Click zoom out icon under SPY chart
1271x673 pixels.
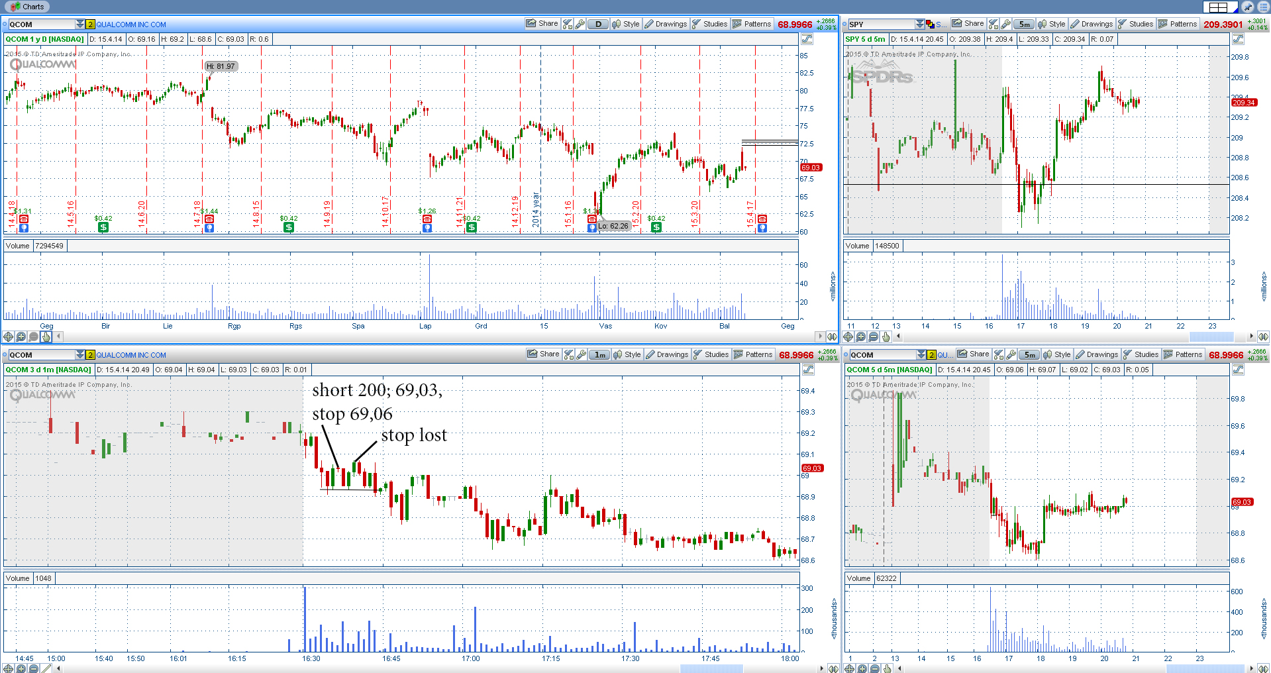874,336
